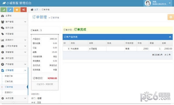
Task: Select 订单列表 in the sidebar
Action: click(9, 82)
